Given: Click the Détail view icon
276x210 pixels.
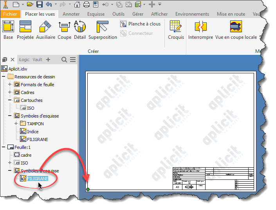Looking at the screenshot, I should (79, 30).
